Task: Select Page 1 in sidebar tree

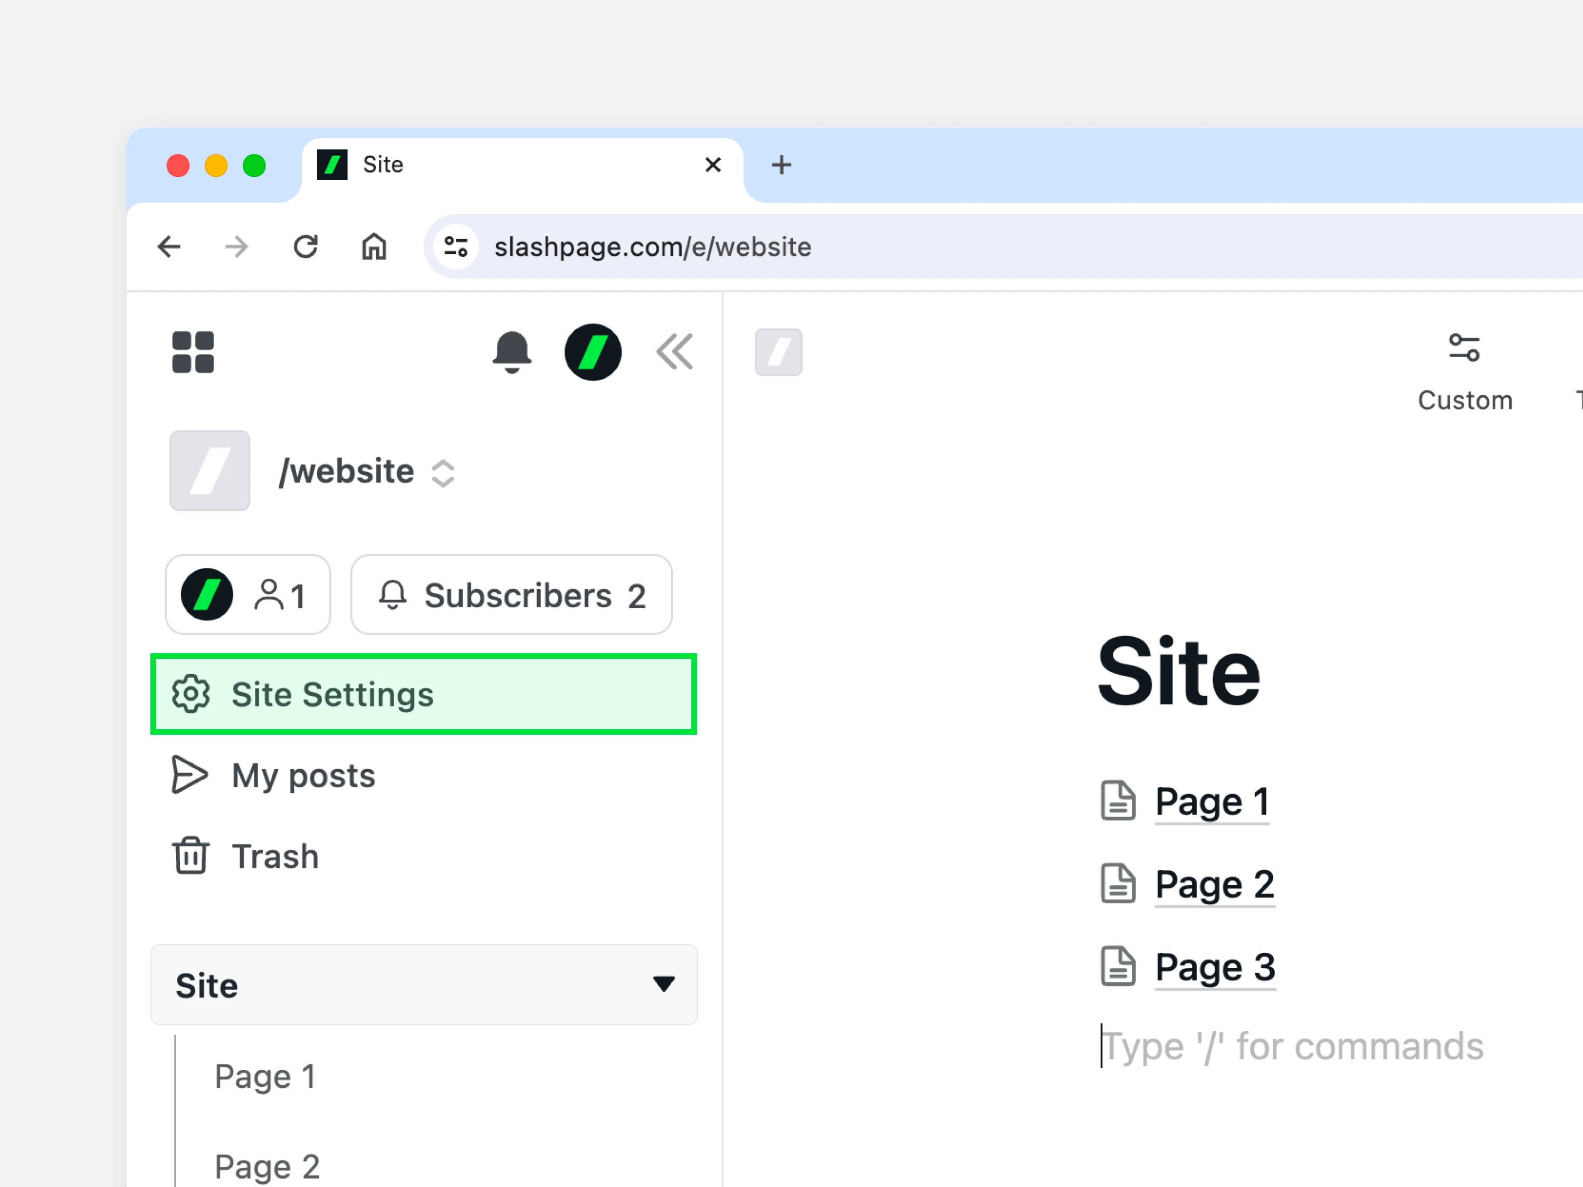Action: coord(265,1076)
